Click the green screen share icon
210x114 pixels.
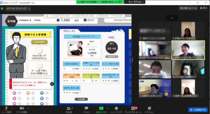point(101,108)
